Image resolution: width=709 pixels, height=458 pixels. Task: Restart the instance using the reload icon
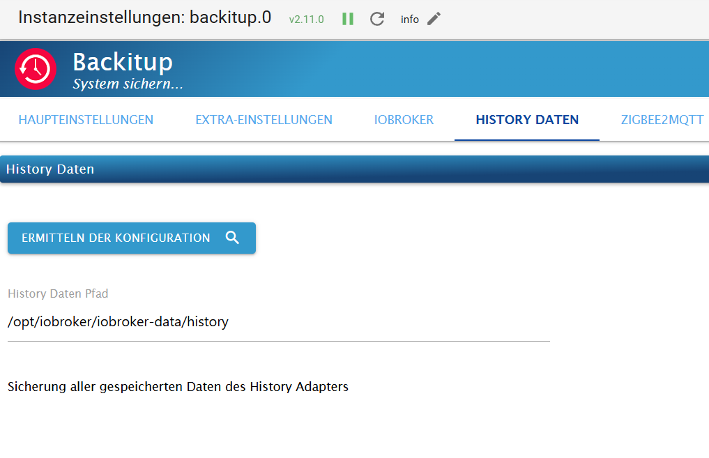[377, 19]
